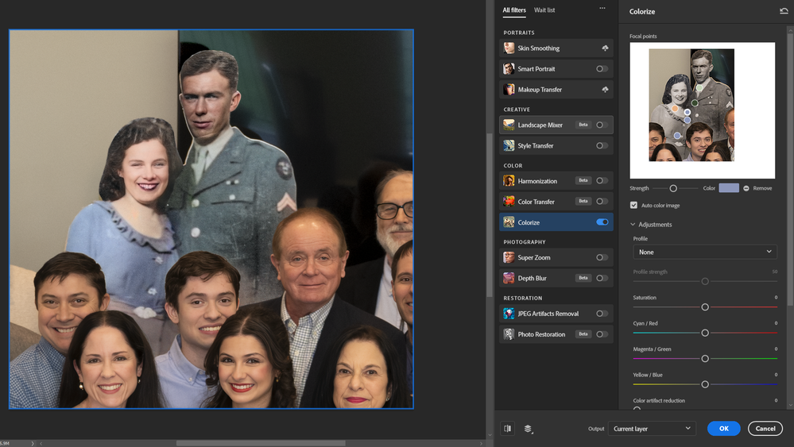The height and width of the screenshot is (447, 794).
Task: Click the layer preview stack icon
Action: 529,429
